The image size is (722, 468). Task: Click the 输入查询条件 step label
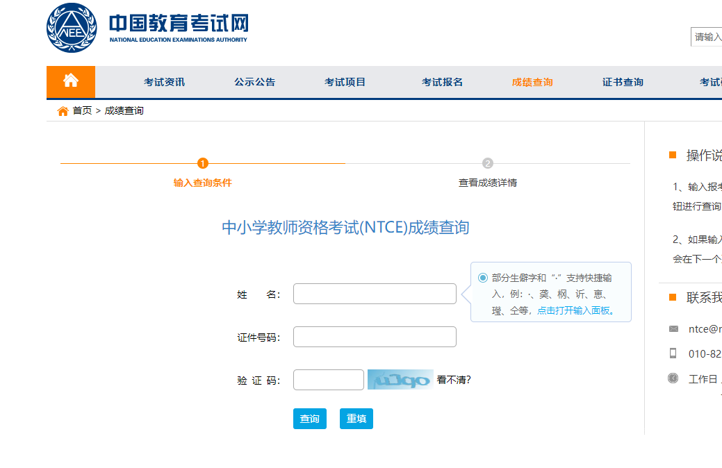click(x=203, y=183)
